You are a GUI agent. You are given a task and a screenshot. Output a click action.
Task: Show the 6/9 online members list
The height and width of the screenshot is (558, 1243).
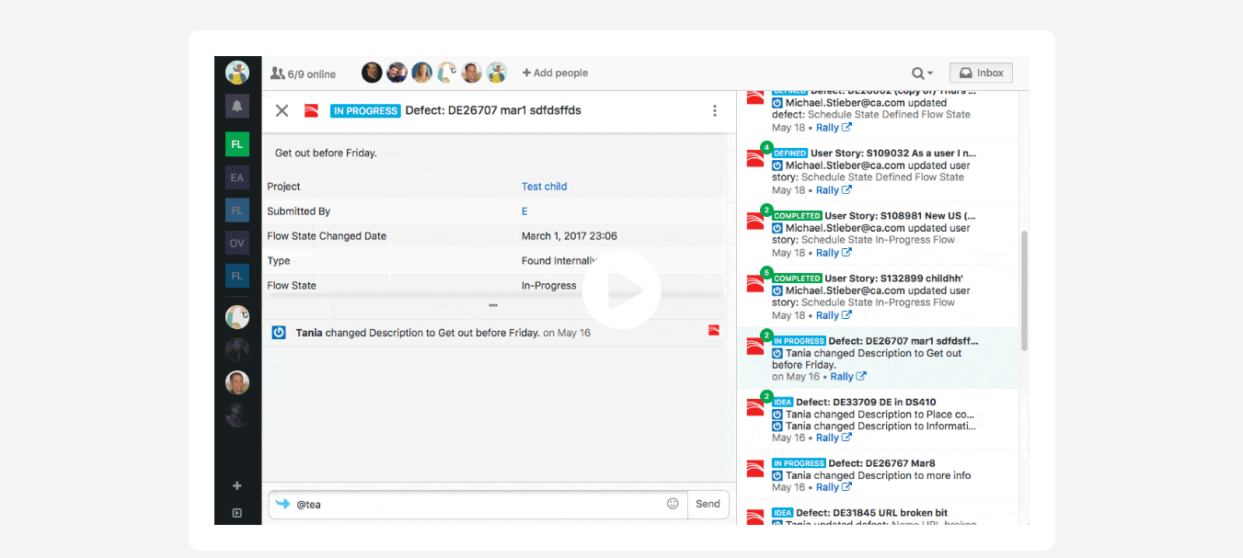303,74
